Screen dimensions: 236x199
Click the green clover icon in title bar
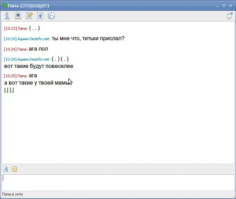(x=5, y=6)
